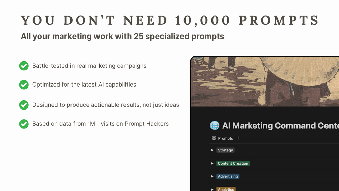Click the You Don't Need 10,000 Prompts heading
This screenshot has height=191, width=339.
[170, 20]
